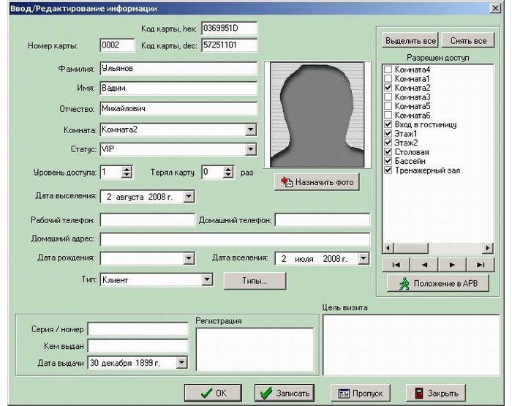Image resolution: width=512 pixels, height=406 pixels.
Task: Expand the Тип dropdown showing Клиент
Action: (x=206, y=279)
